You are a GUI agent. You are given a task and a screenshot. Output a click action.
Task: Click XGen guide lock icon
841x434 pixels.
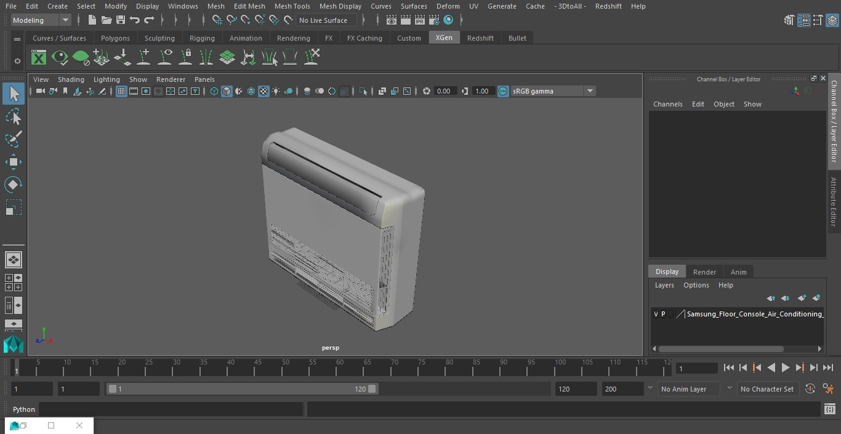(185, 57)
